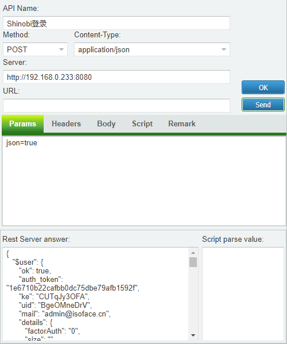
Task: Click the json=true params text area
Action: [144, 181]
